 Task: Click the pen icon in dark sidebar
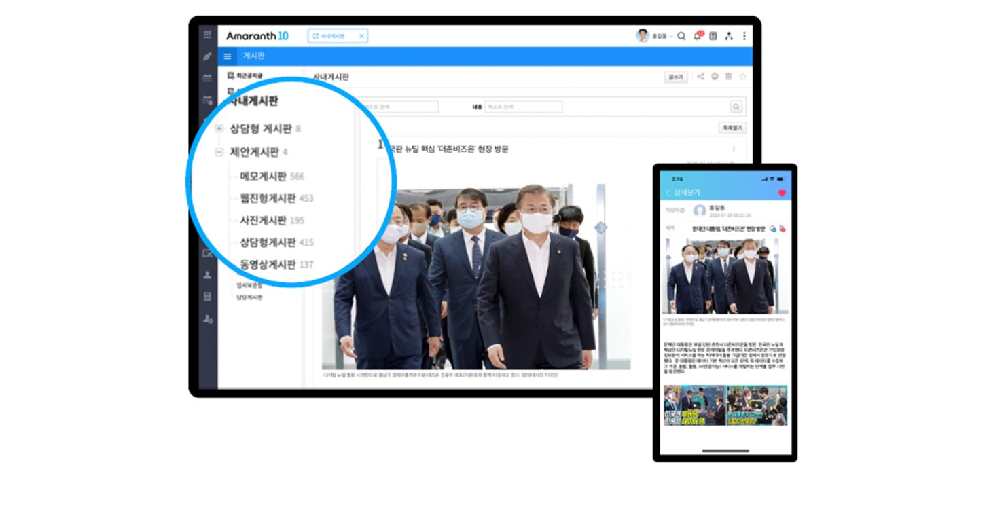(x=207, y=56)
